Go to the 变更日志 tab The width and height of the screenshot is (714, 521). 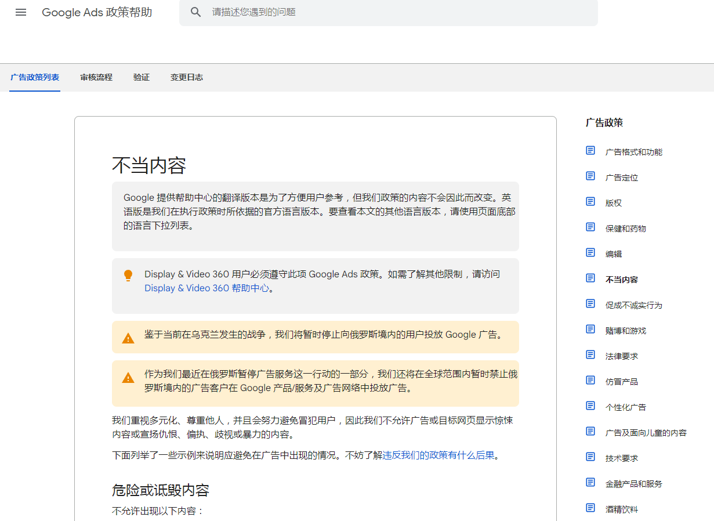[x=187, y=77]
